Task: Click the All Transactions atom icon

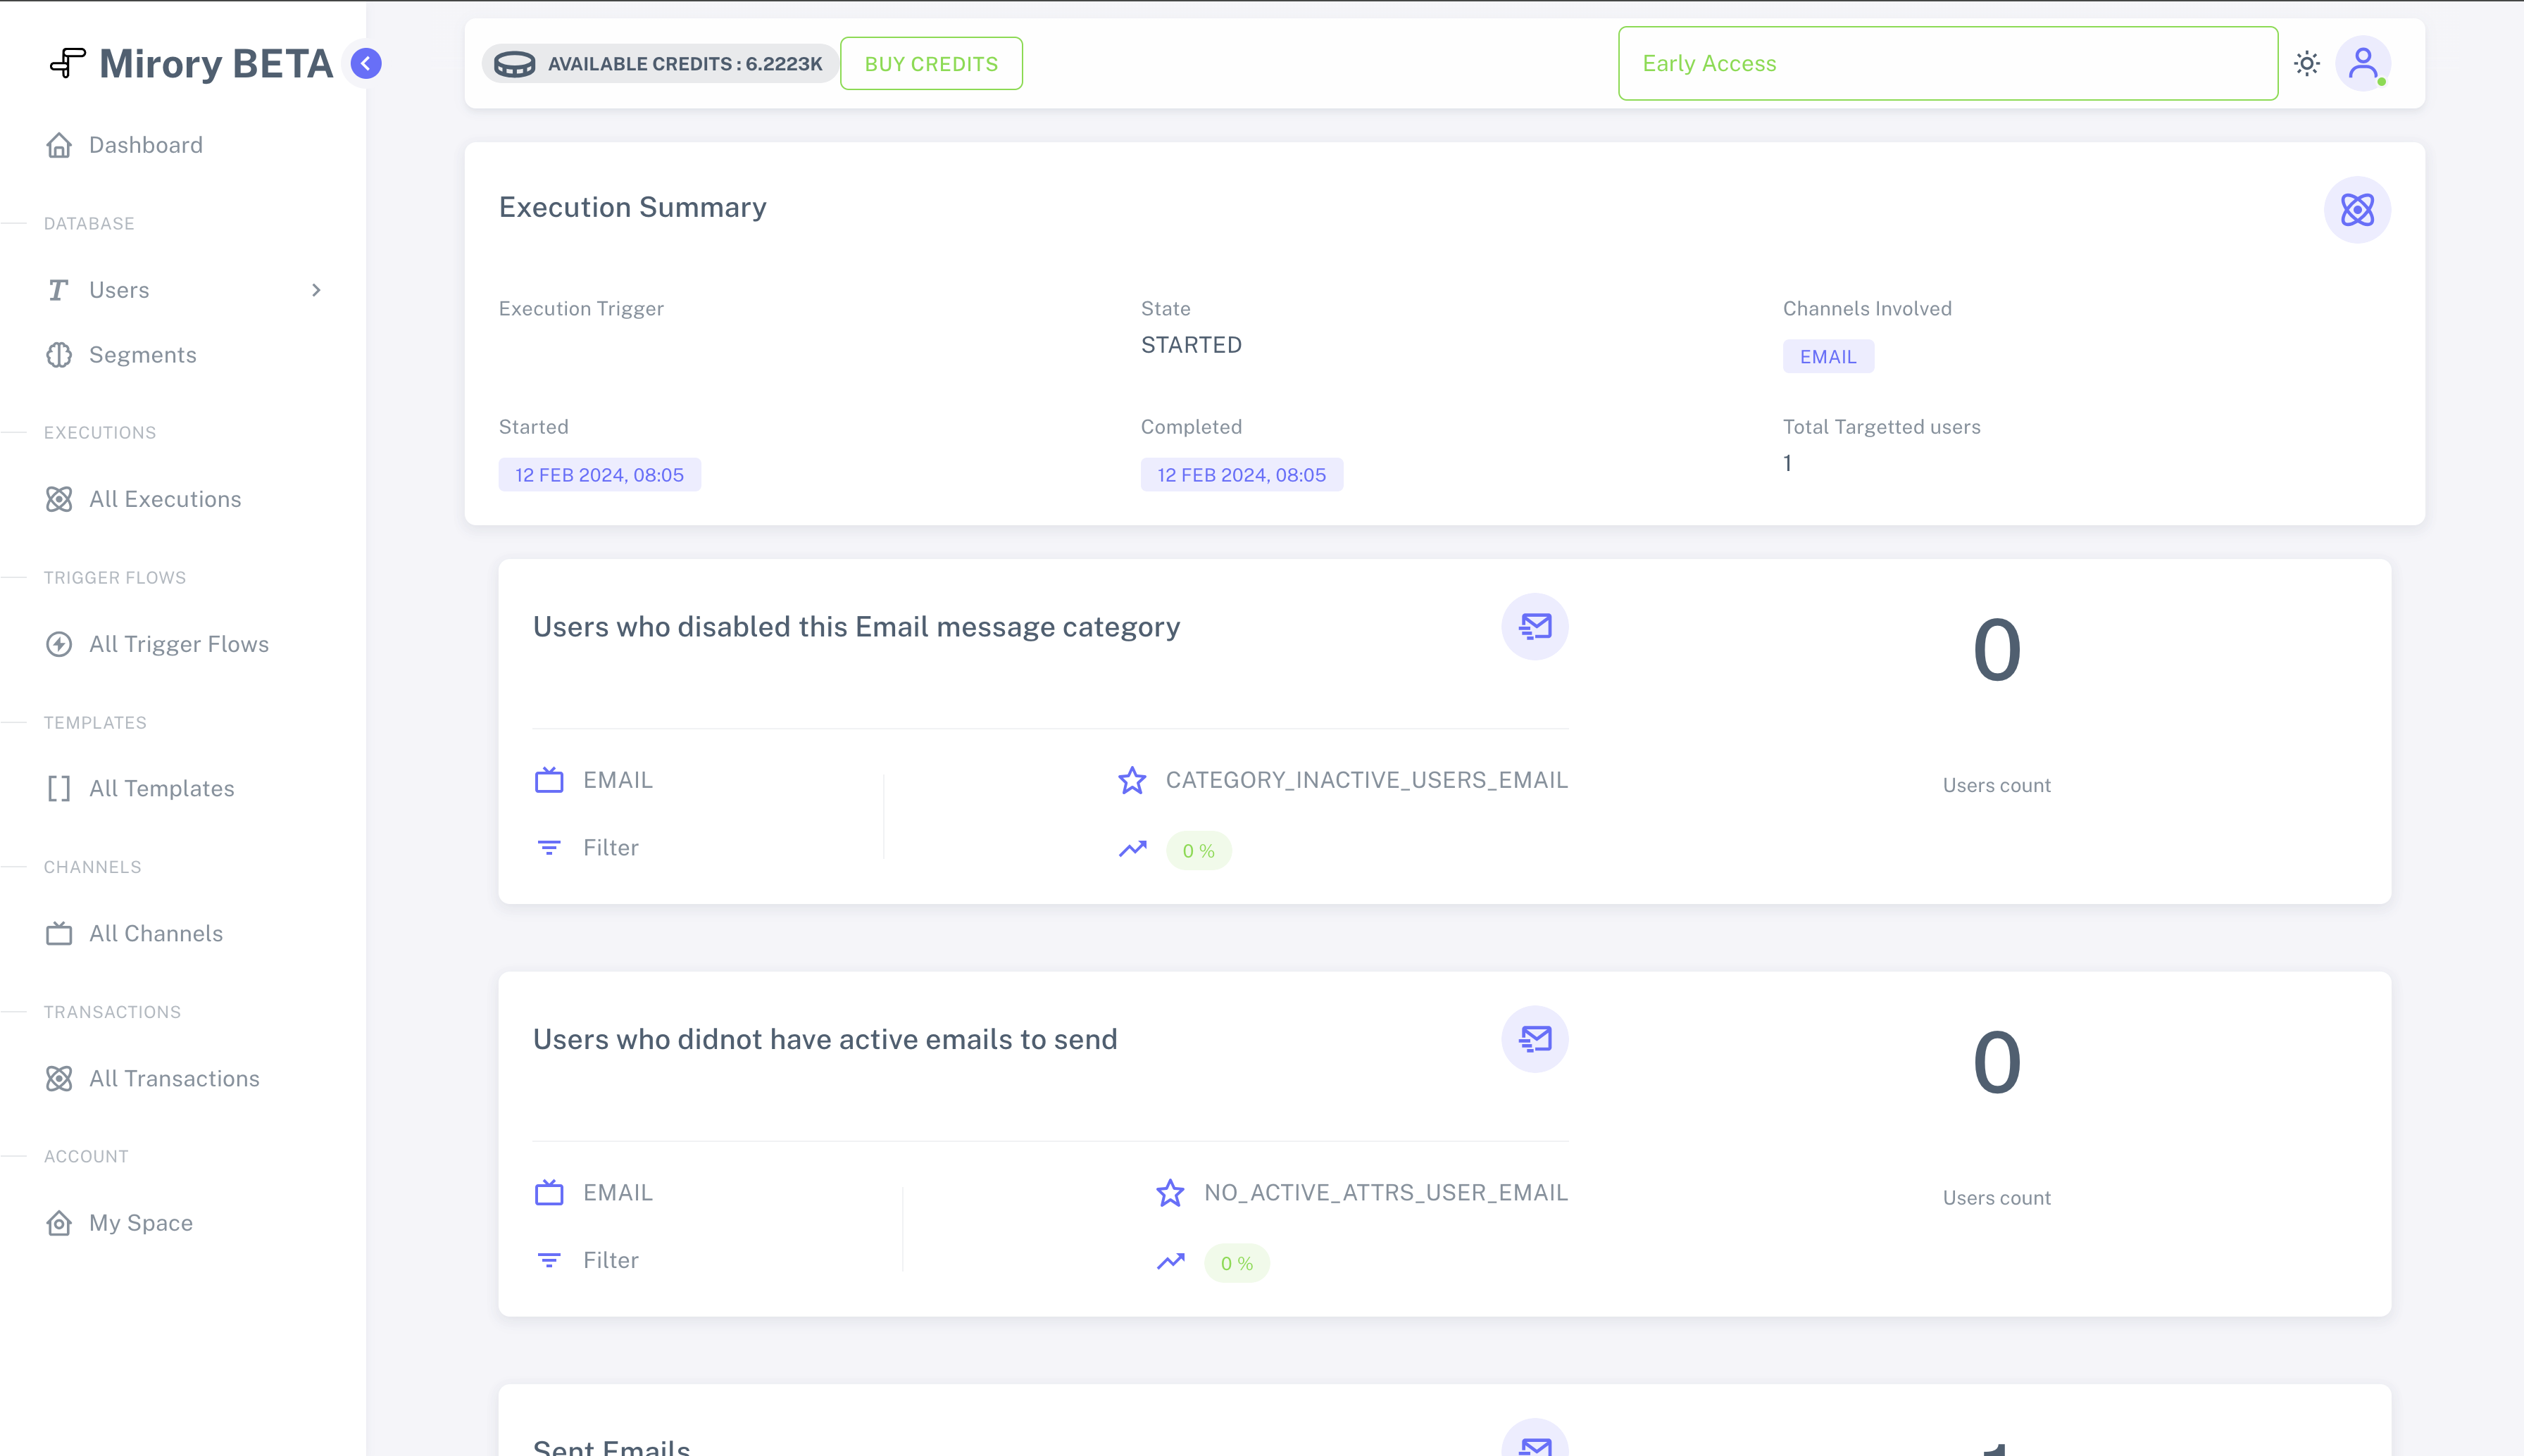Action: [59, 1078]
